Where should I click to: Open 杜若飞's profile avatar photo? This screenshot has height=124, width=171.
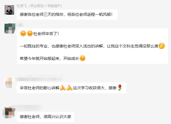click(x=9, y=10)
